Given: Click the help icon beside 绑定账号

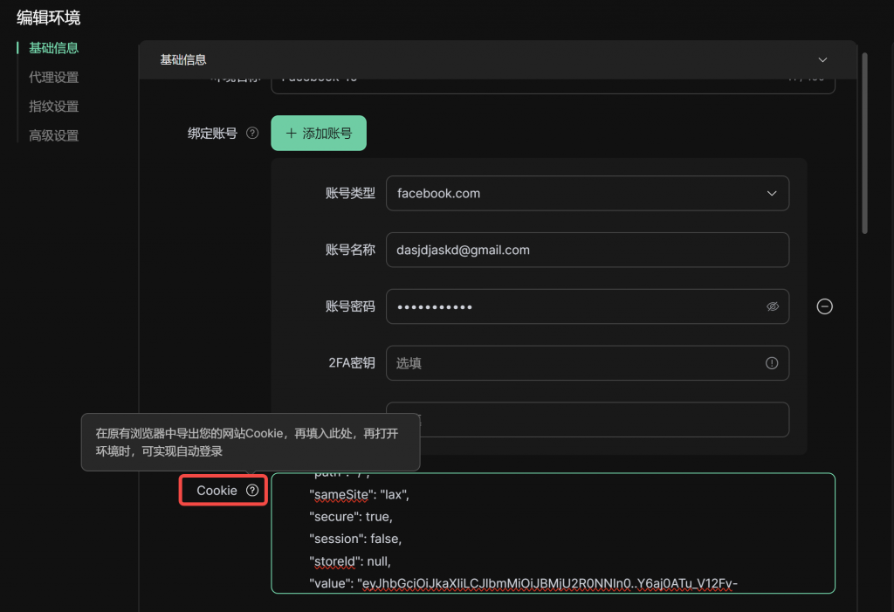Looking at the screenshot, I should tap(252, 134).
